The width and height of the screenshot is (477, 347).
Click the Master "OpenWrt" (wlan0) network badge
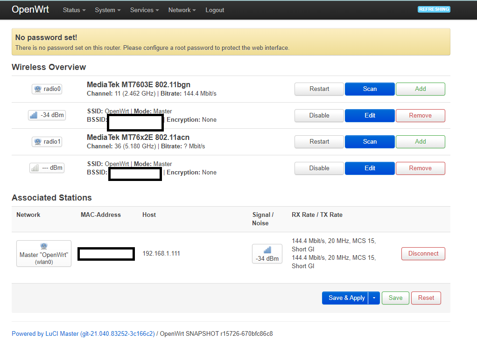pos(44,254)
